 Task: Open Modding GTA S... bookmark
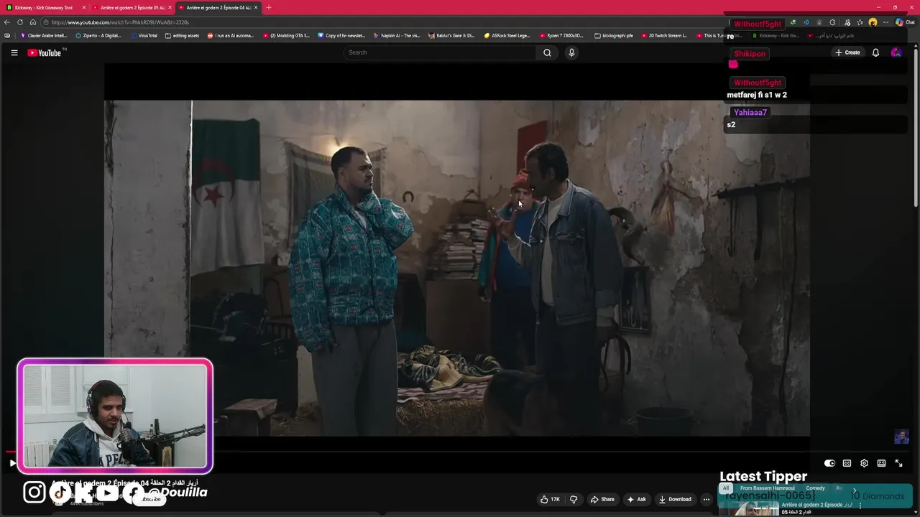click(286, 35)
